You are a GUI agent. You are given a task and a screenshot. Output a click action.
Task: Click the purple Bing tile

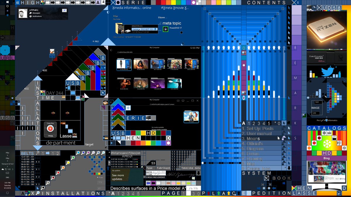point(327,158)
